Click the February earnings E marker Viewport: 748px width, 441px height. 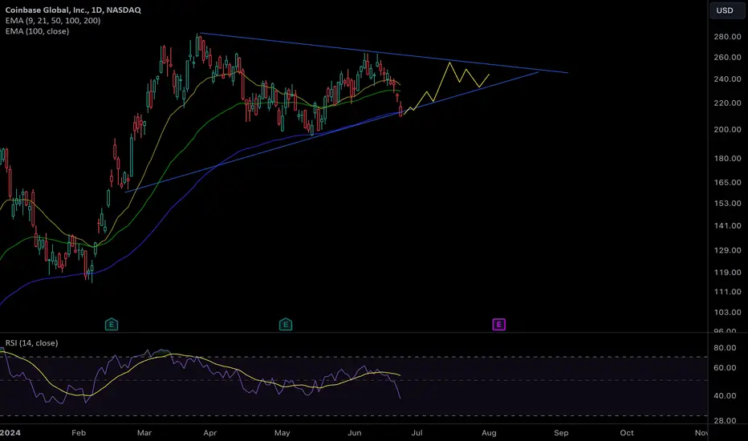(x=111, y=325)
